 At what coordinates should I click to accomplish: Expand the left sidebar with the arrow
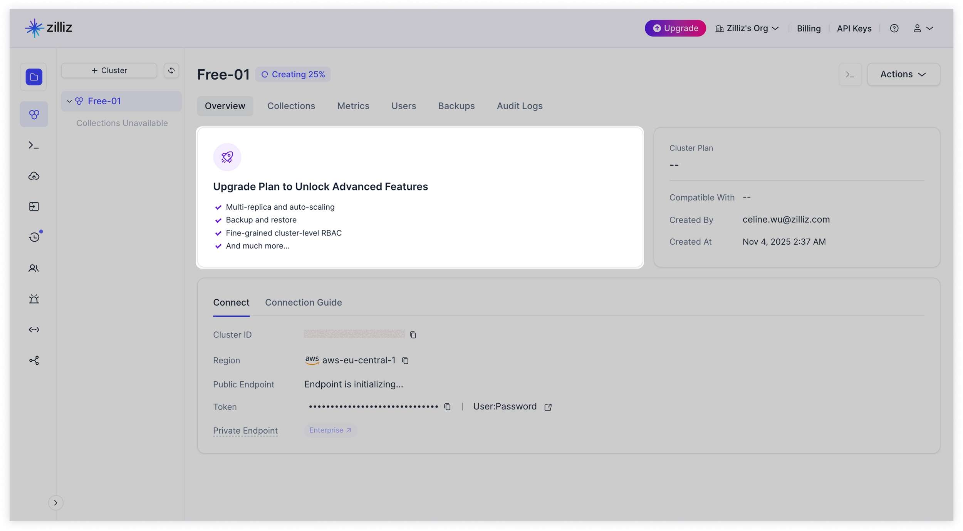click(55, 503)
